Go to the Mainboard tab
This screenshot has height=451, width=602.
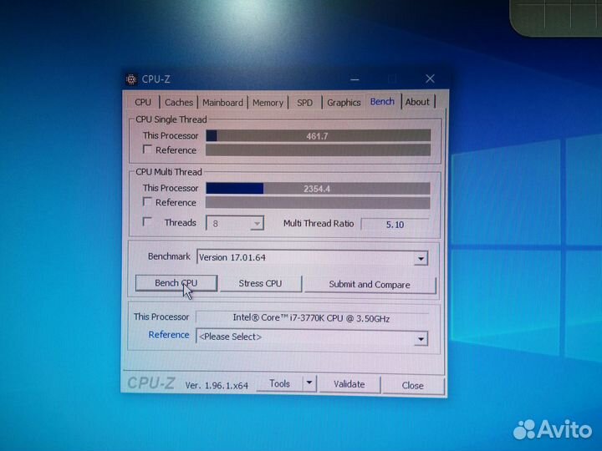point(222,102)
